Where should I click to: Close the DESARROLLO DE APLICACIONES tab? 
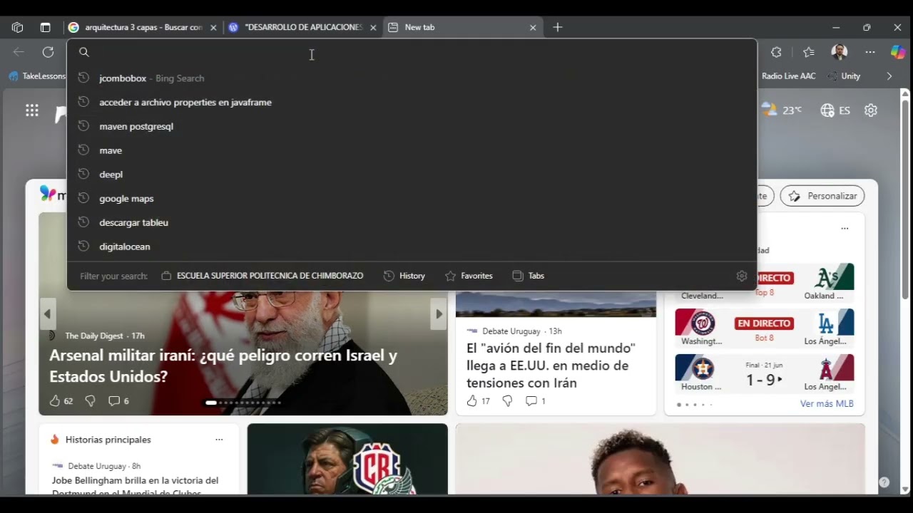pos(372,27)
